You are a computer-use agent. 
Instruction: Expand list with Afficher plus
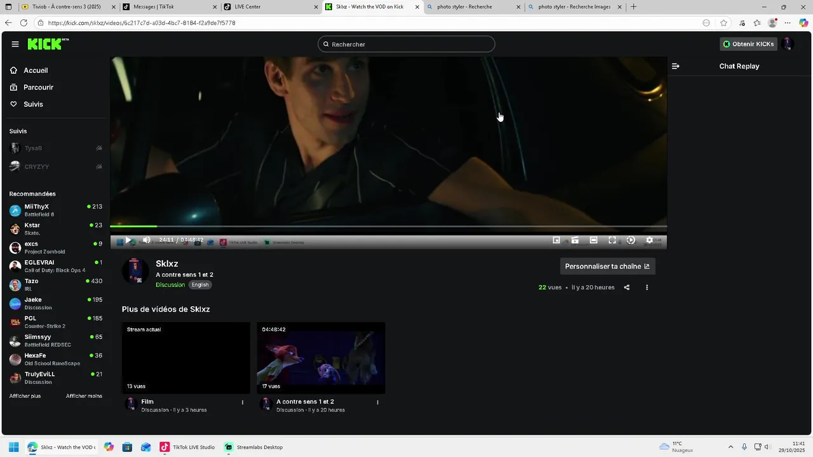pos(25,396)
